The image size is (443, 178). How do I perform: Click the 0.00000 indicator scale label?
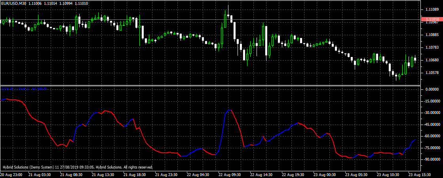coord(432,89)
